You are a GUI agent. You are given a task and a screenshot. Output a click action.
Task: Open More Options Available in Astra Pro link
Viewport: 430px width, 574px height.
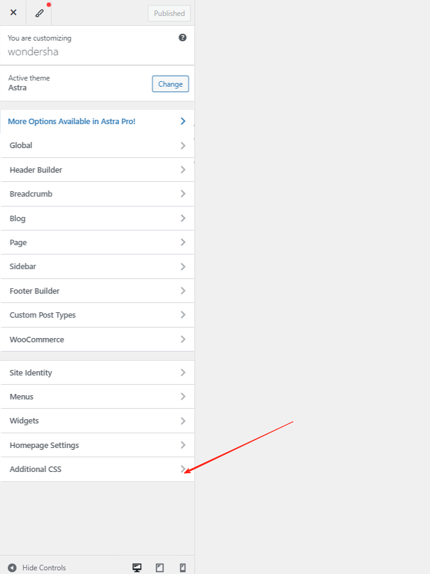pos(72,122)
